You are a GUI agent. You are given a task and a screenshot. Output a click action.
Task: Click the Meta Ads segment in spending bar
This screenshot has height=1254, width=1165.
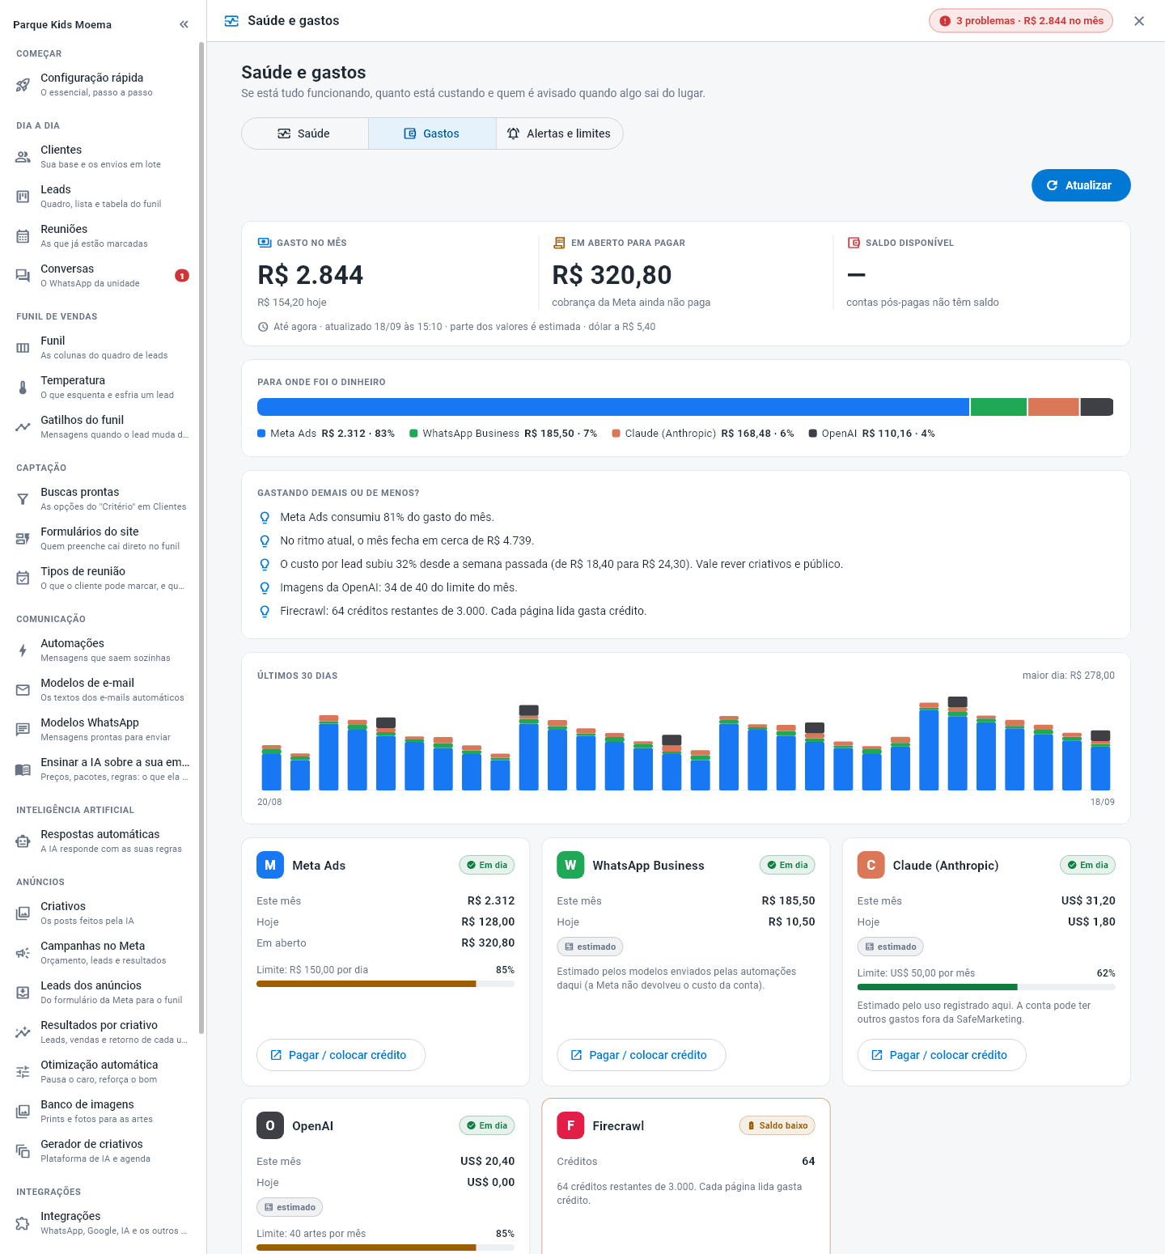pos(613,407)
